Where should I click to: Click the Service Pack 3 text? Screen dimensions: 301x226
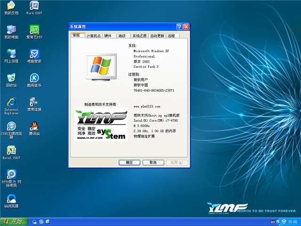click(x=146, y=67)
